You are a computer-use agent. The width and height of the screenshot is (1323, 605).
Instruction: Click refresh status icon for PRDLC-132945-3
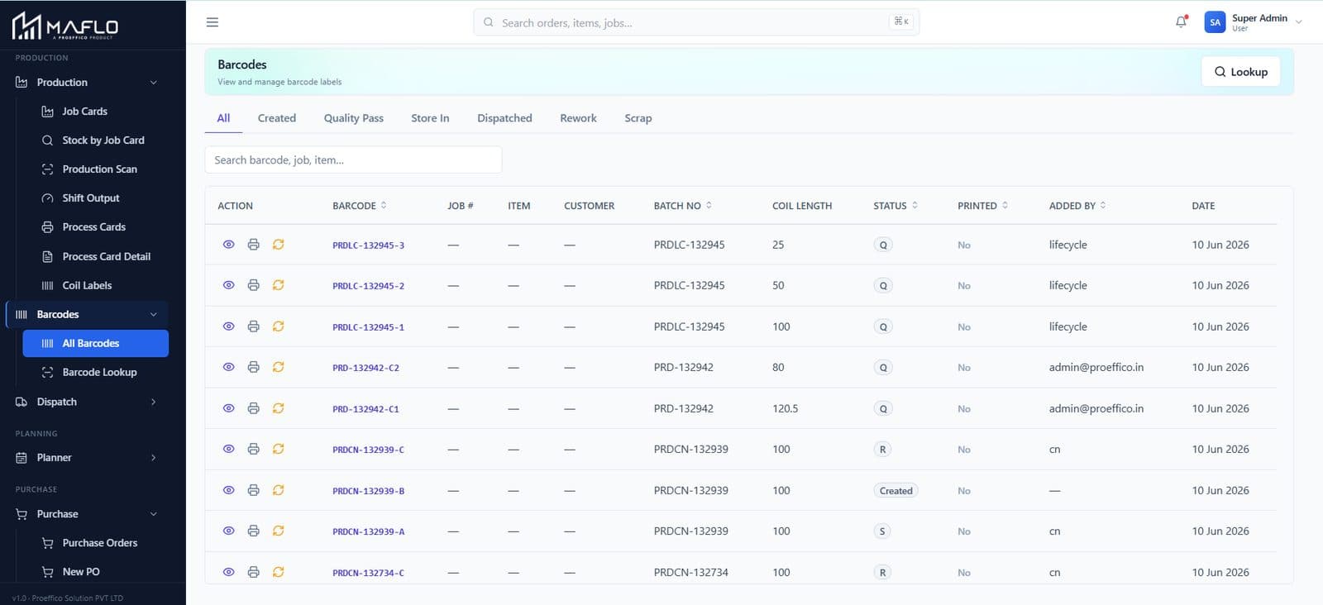point(279,245)
